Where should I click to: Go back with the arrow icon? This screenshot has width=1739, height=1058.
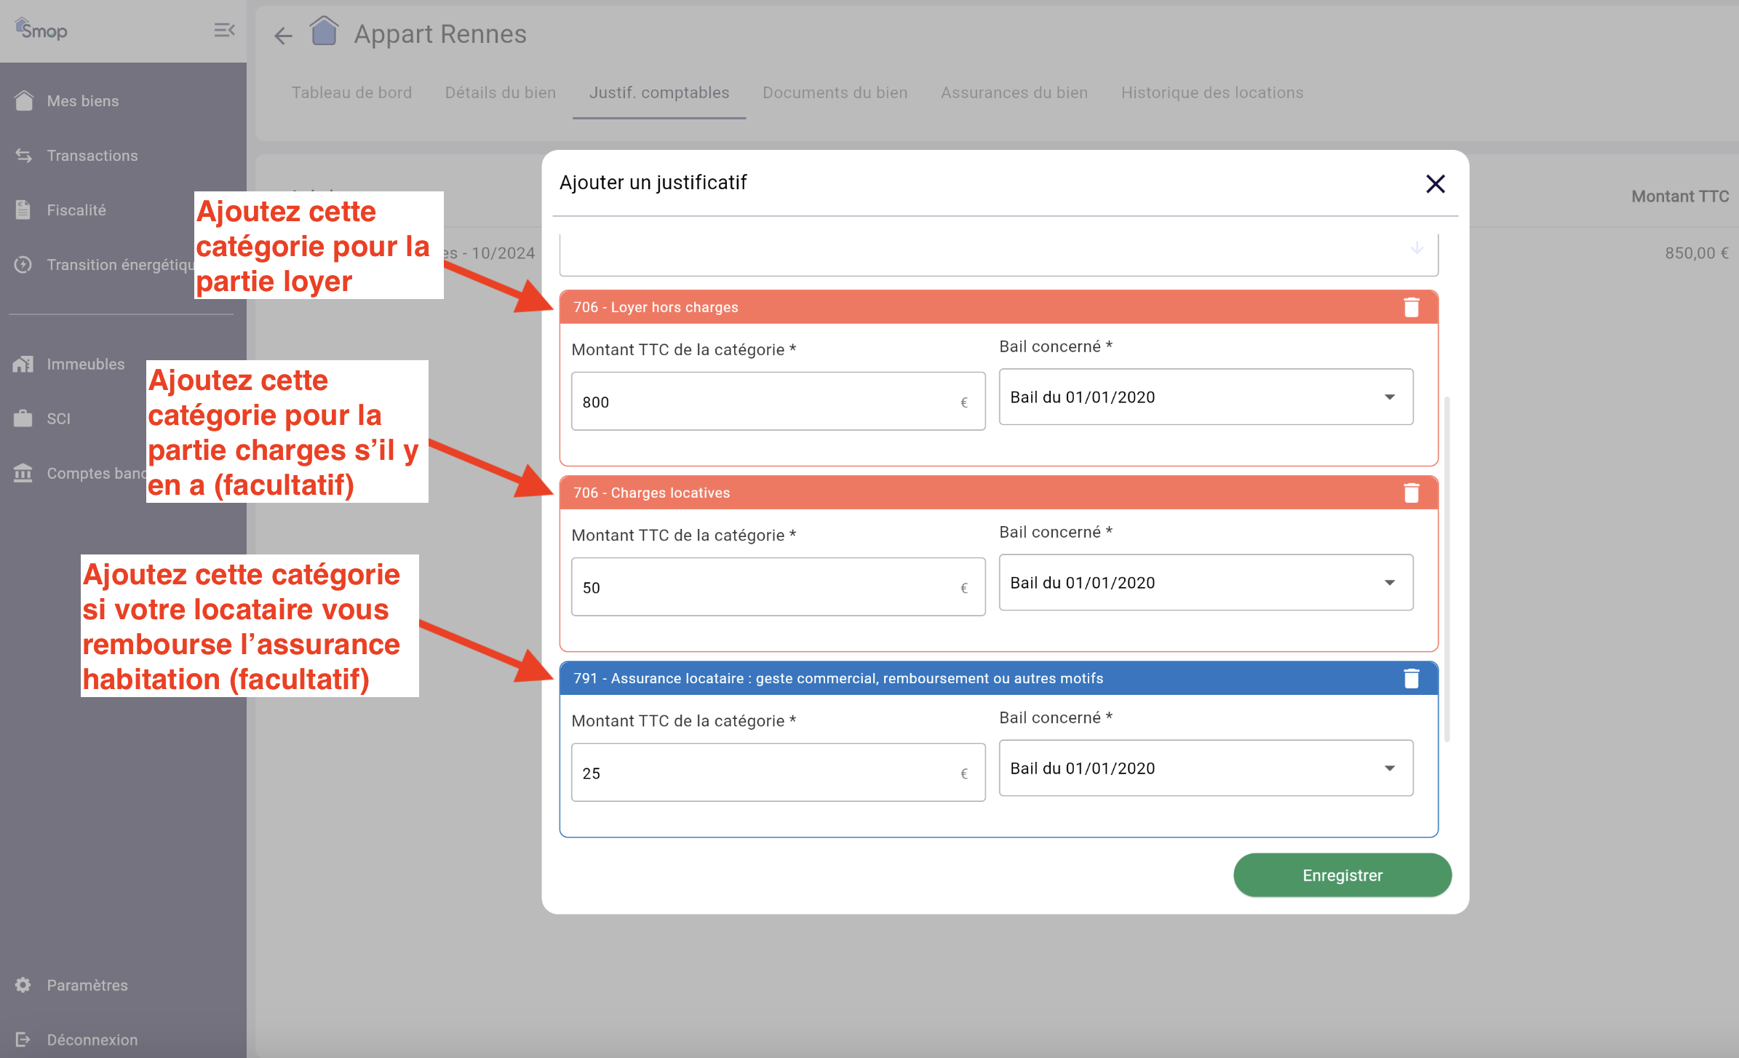[283, 35]
